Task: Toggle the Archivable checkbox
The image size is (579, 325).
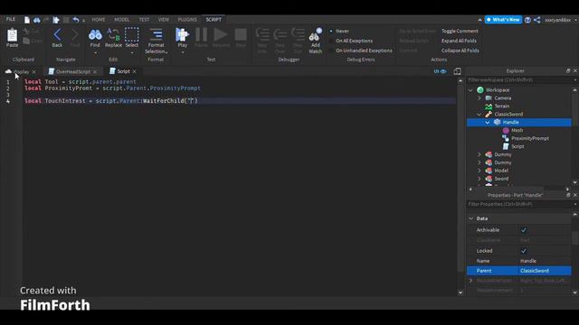Action: click(523, 230)
